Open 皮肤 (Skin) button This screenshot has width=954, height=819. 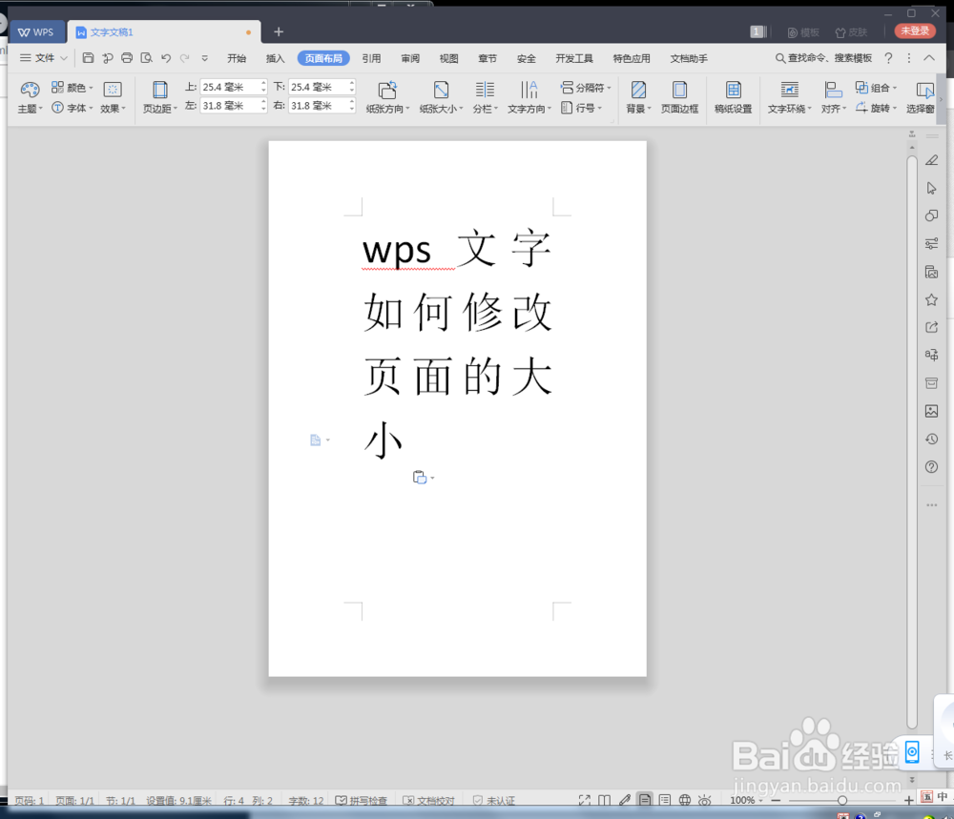coord(851,32)
